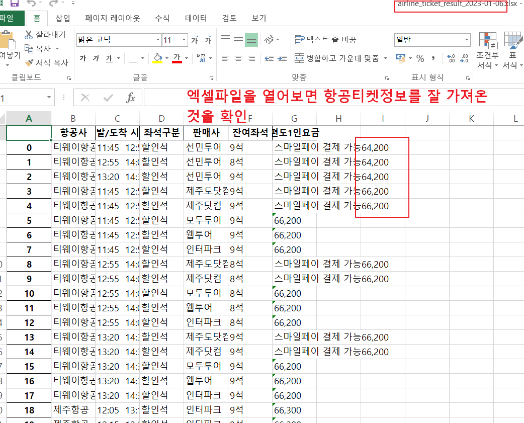Viewport: 524px width, 423px height.
Task: Toggle bold 가 formatting
Action: click(83, 58)
